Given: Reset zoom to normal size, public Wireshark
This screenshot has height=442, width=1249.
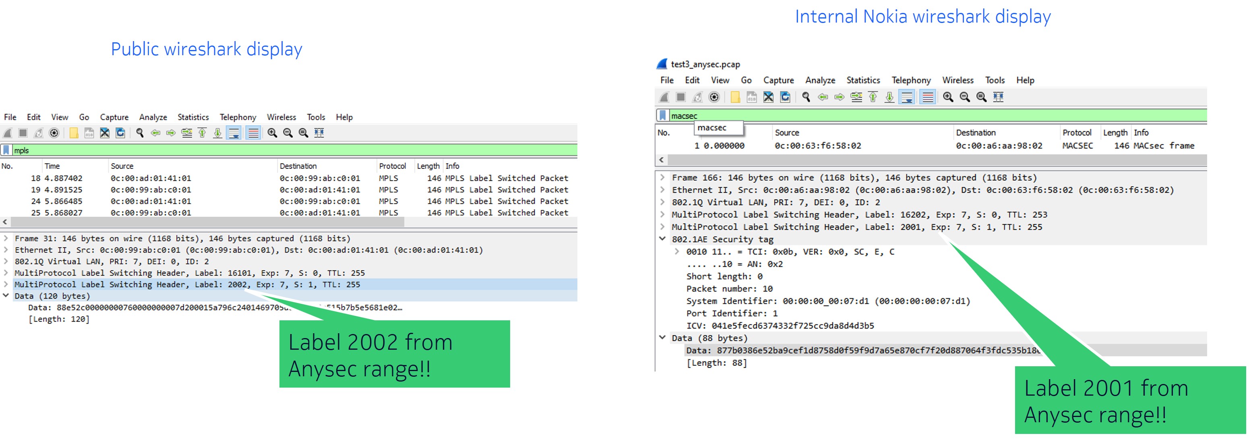Looking at the screenshot, I should tap(304, 133).
